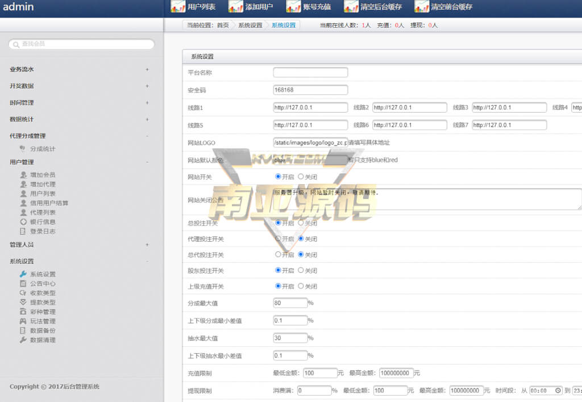The image size is (582, 402).
Task: Collapse the 用户管理 sidebar section
Action: point(147,162)
